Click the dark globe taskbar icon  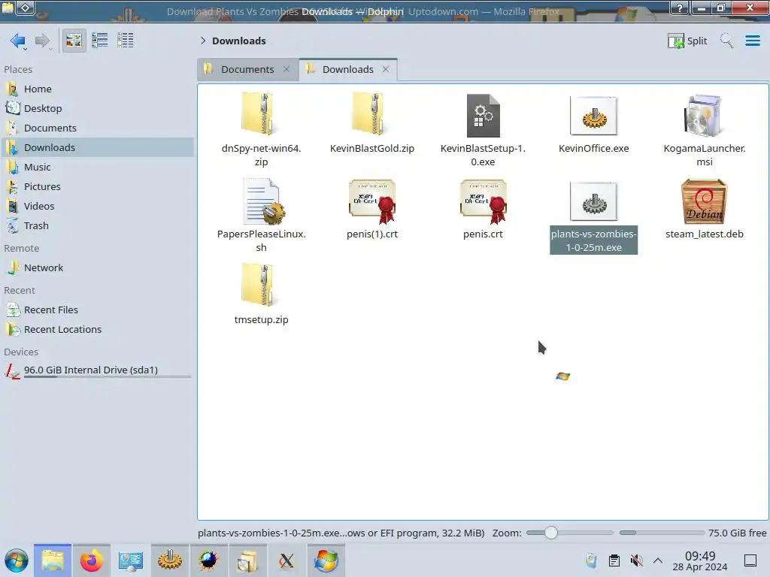click(208, 560)
